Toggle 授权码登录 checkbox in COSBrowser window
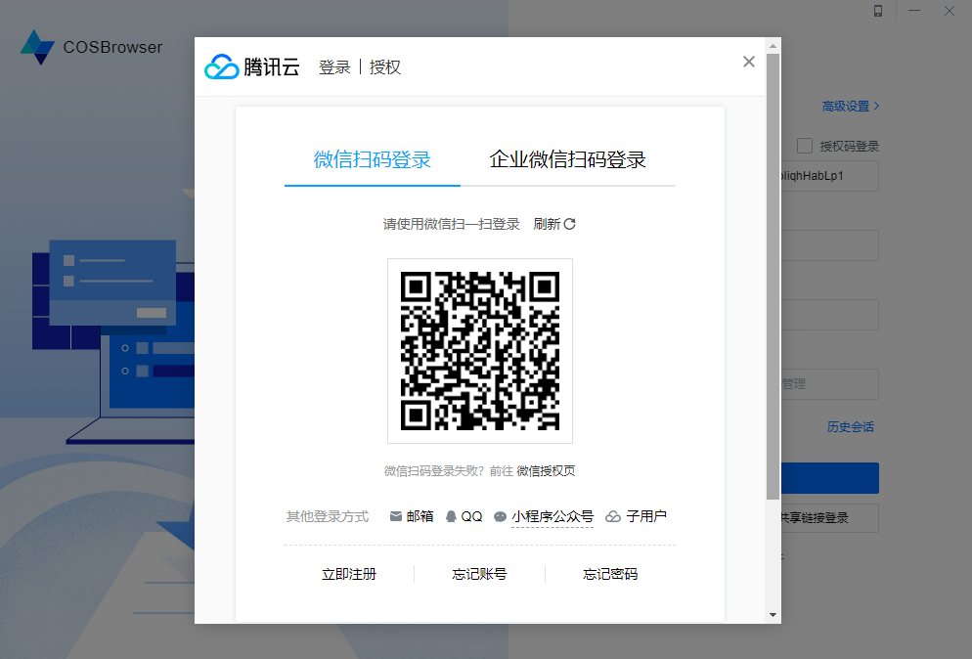The width and height of the screenshot is (972, 659). pyautogui.click(x=805, y=146)
